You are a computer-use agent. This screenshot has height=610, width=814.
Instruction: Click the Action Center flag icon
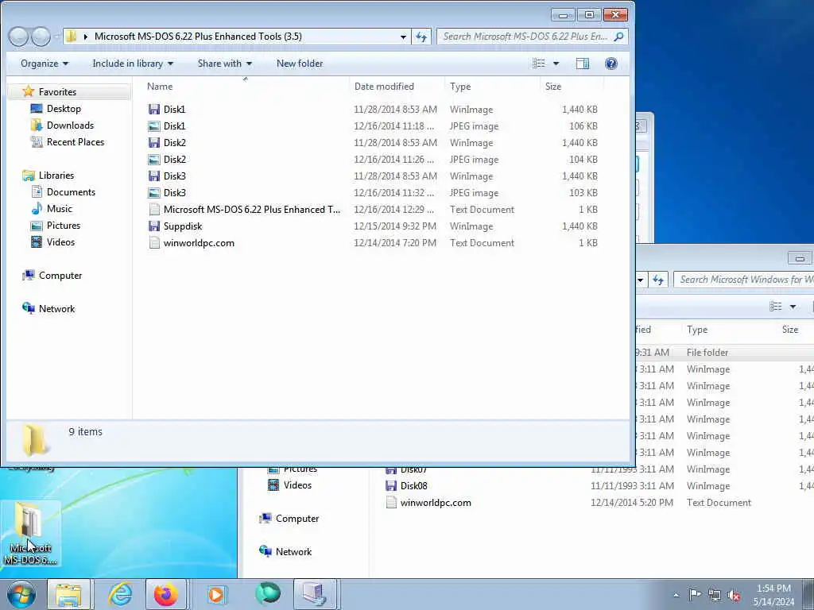(x=695, y=595)
